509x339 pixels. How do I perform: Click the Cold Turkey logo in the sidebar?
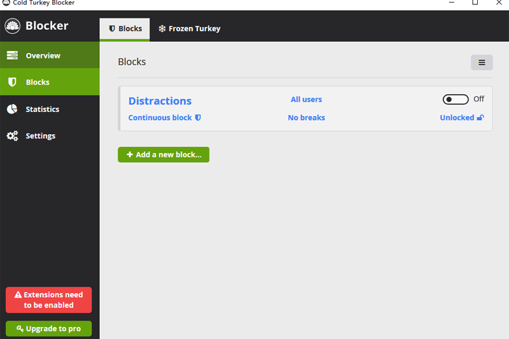click(13, 26)
